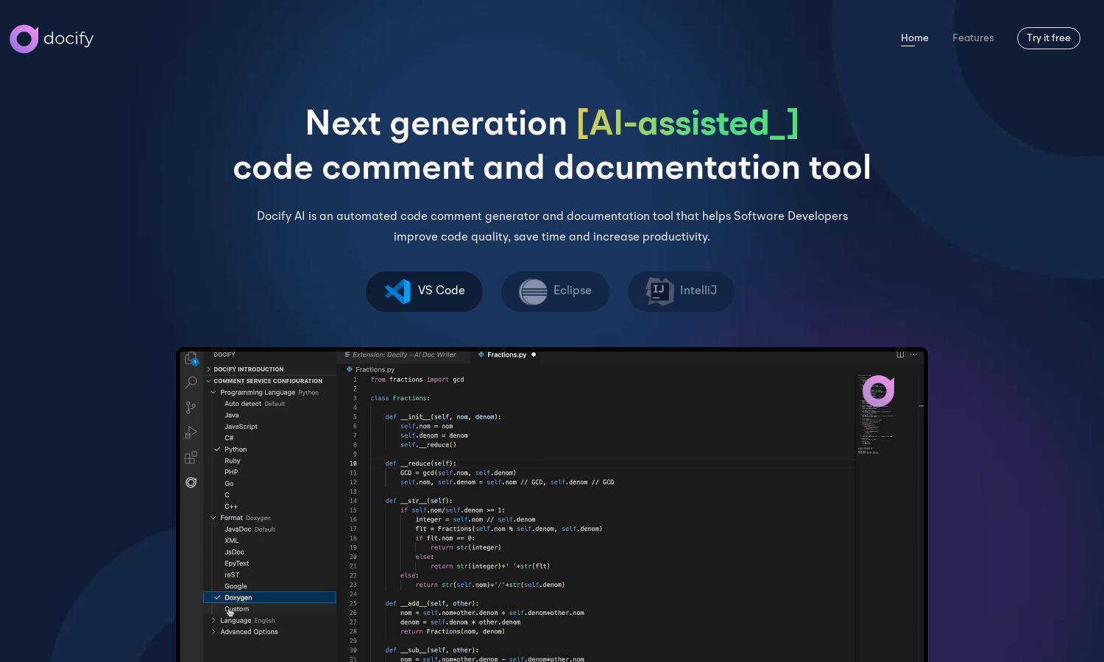1104x662 pixels.
Task: Select the IntelliJ tab button
Action: click(x=681, y=291)
